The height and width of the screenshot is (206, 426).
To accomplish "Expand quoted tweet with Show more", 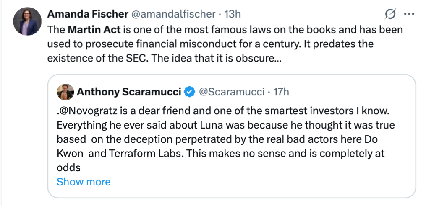I will click(x=84, y=182).
